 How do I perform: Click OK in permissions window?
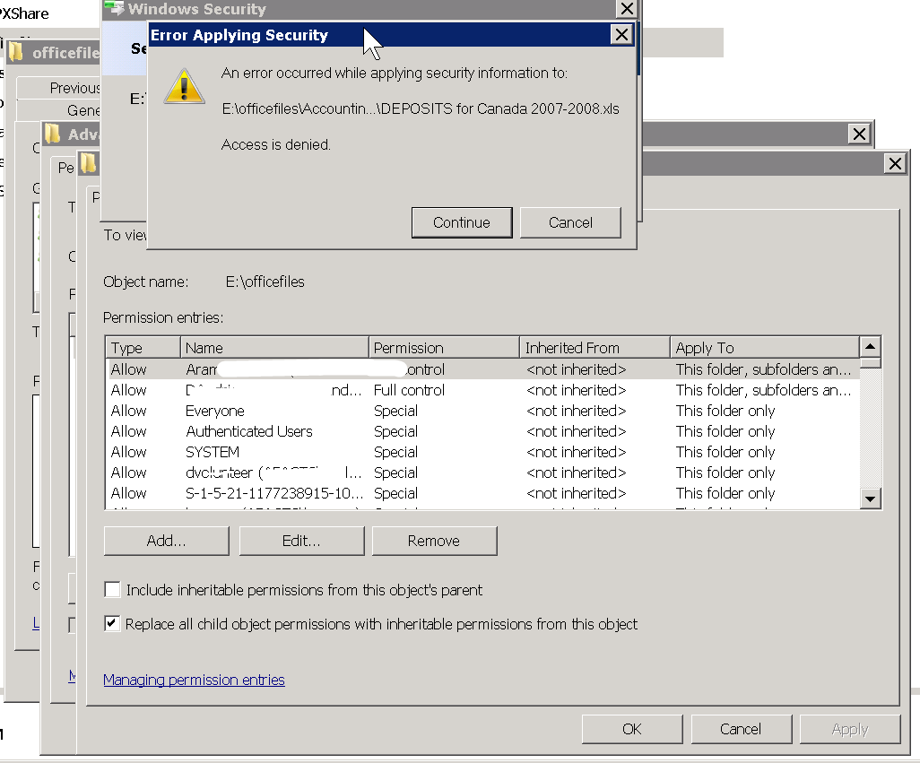click(632, 729)
